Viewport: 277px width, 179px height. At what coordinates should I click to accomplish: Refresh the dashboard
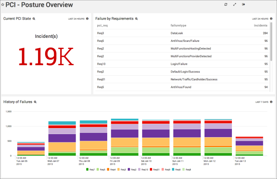[x=226, y=5]
